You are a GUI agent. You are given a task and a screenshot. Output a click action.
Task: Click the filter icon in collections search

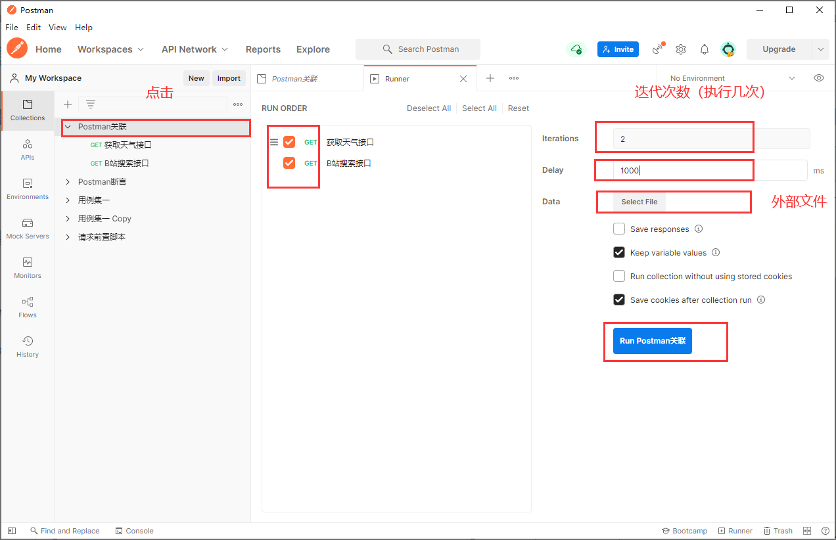tap(91, 104)
